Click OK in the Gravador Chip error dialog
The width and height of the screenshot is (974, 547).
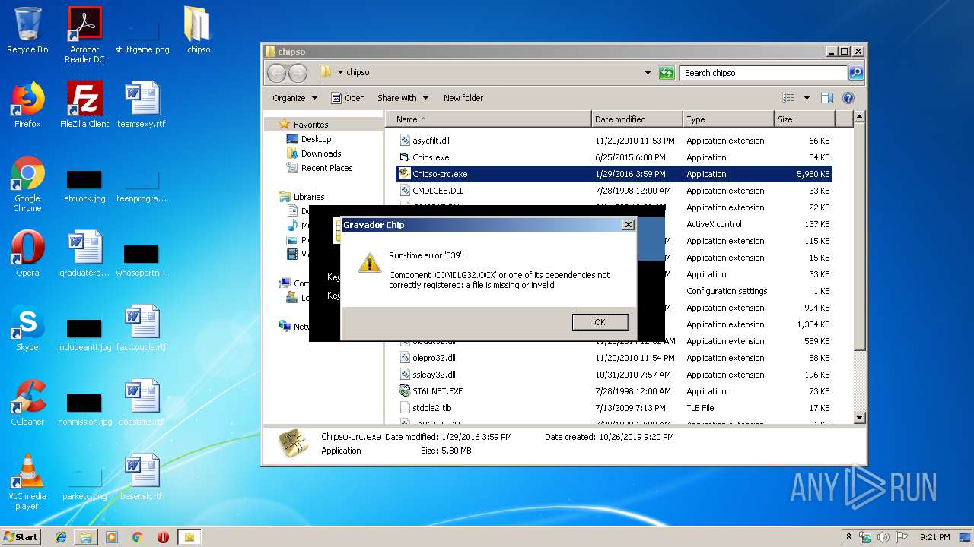click(x=600, y=322)
